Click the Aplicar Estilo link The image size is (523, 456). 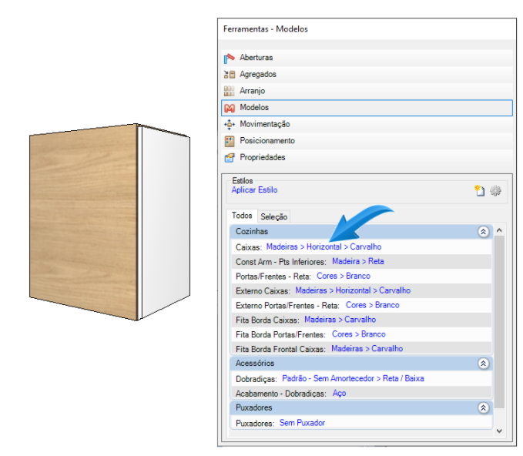coord(254,189)
